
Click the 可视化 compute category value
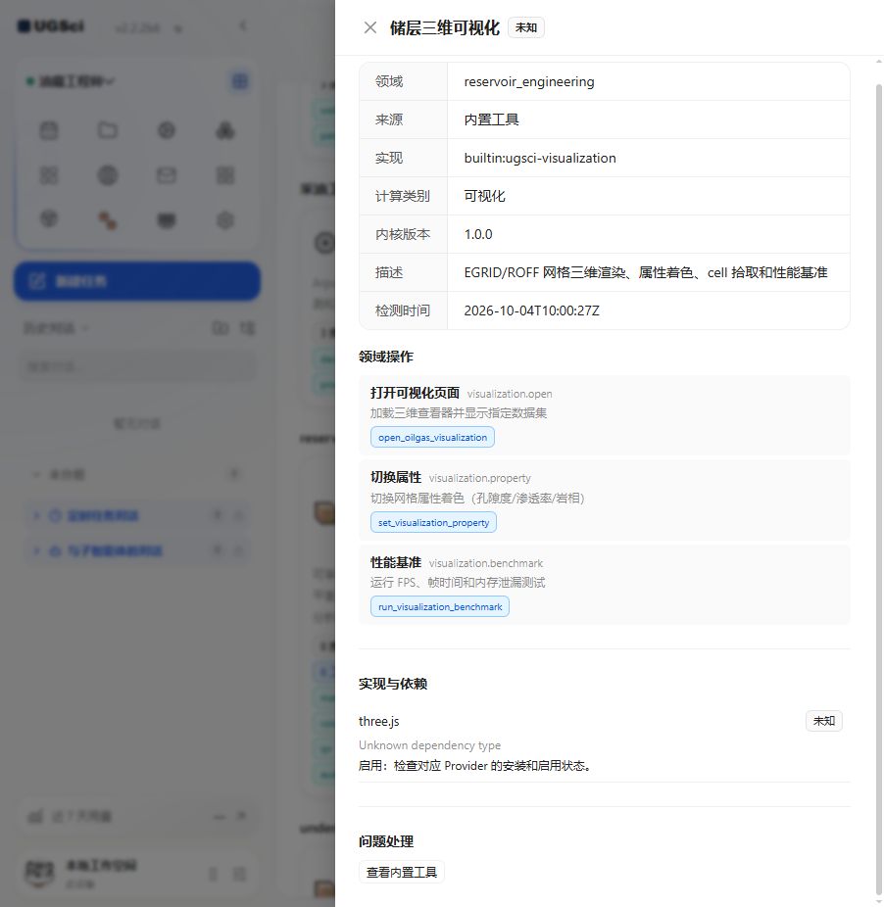point(484,196)
